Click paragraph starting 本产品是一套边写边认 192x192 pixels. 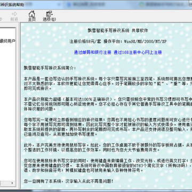(108, 83)
